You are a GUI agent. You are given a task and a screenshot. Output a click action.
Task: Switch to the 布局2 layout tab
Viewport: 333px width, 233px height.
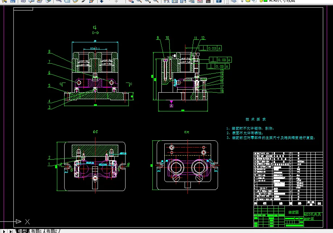[x=52, y=231]
